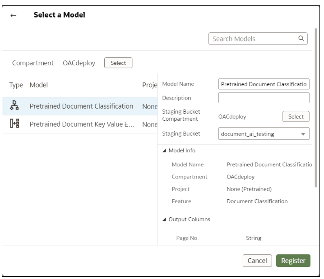Click the Model Name input field
This screenshot has height=279, width=324.
(x=264, y=84)
